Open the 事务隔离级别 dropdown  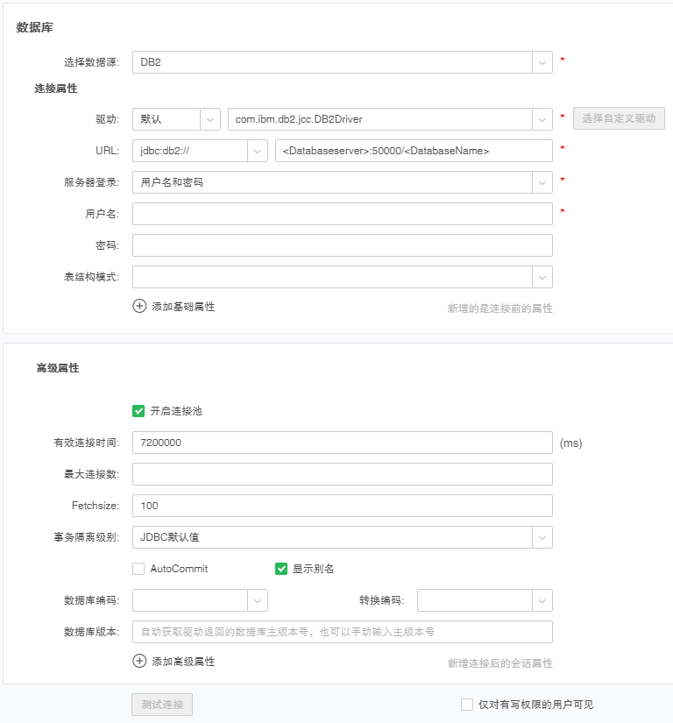(542, 537)
